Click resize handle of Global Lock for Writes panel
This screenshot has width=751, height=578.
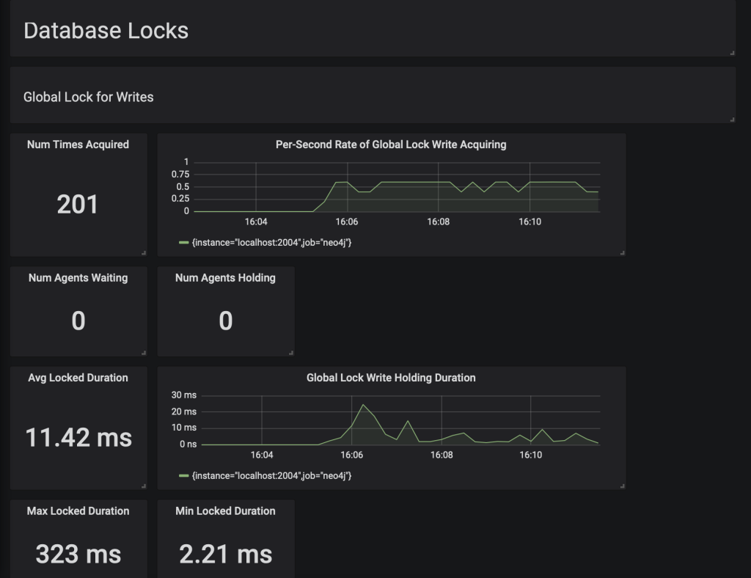coord(732,120)
